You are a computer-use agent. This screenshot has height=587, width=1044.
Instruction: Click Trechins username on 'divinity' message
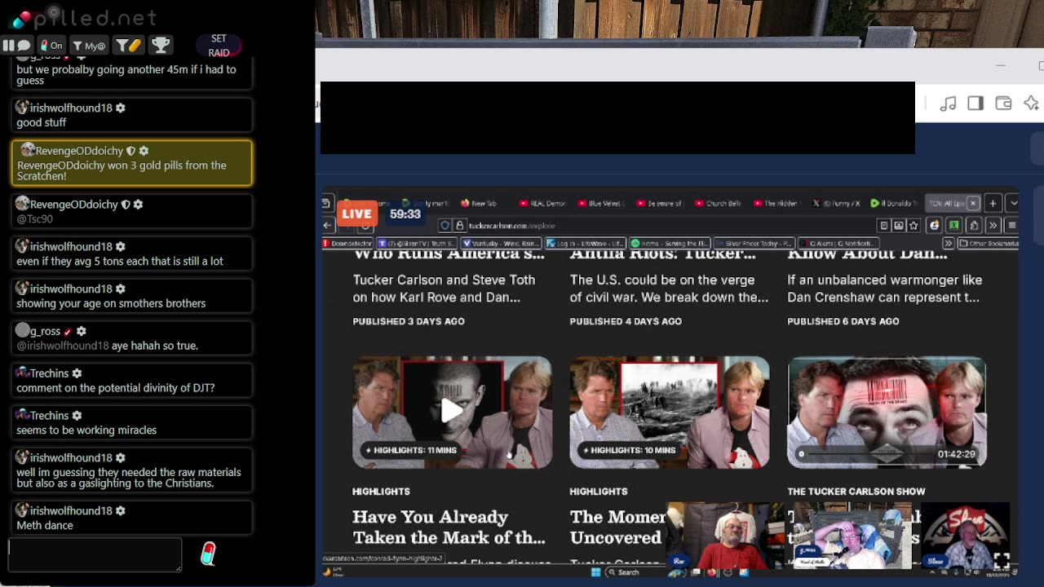point(49,373)
